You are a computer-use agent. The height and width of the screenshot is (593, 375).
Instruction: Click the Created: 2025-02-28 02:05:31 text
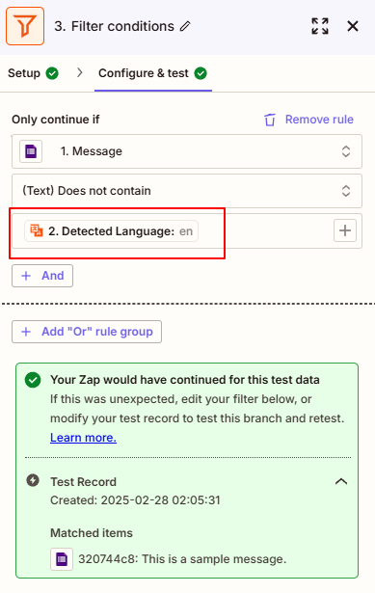pos(135,500)
